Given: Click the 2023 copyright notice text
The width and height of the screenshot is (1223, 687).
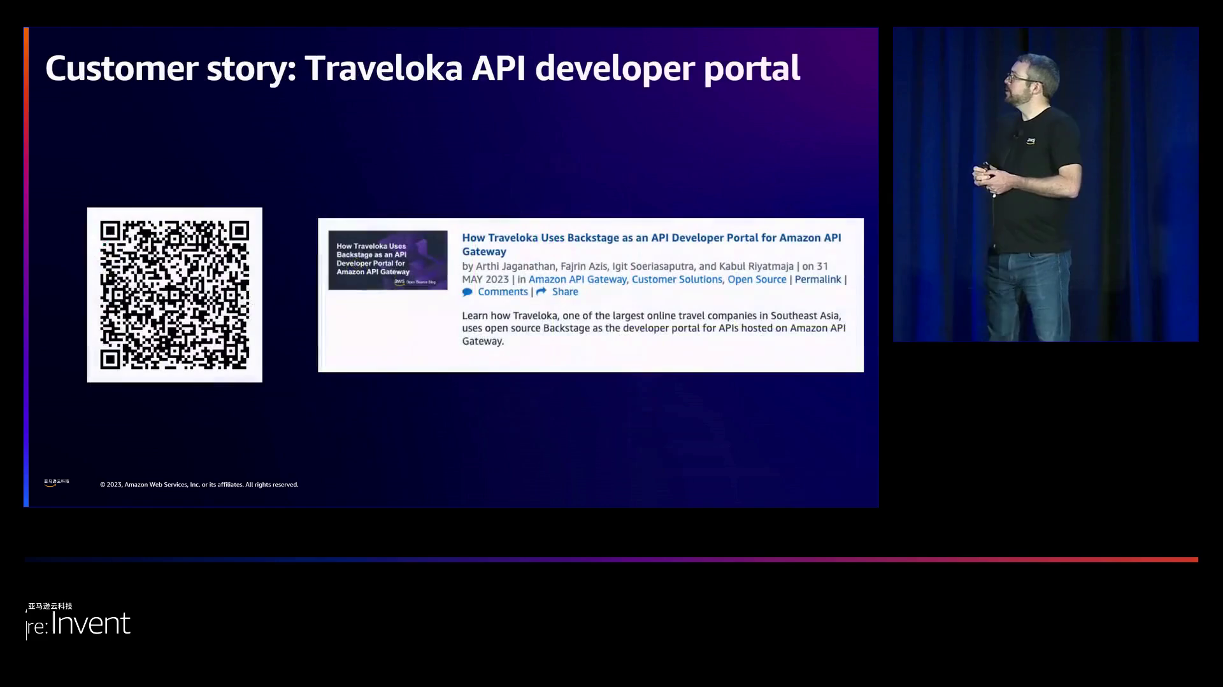Looking at the screenshot, I should point(199,485).
